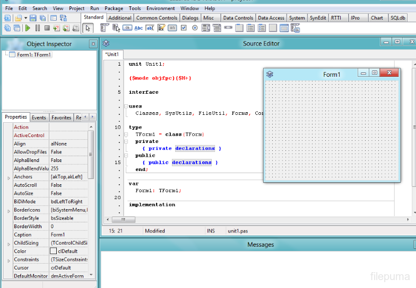Image resolution: width=416 pixels, height=288 pixels.
Task: Select the TToggleBox 'on' component icon
Action: click(172, 28)
